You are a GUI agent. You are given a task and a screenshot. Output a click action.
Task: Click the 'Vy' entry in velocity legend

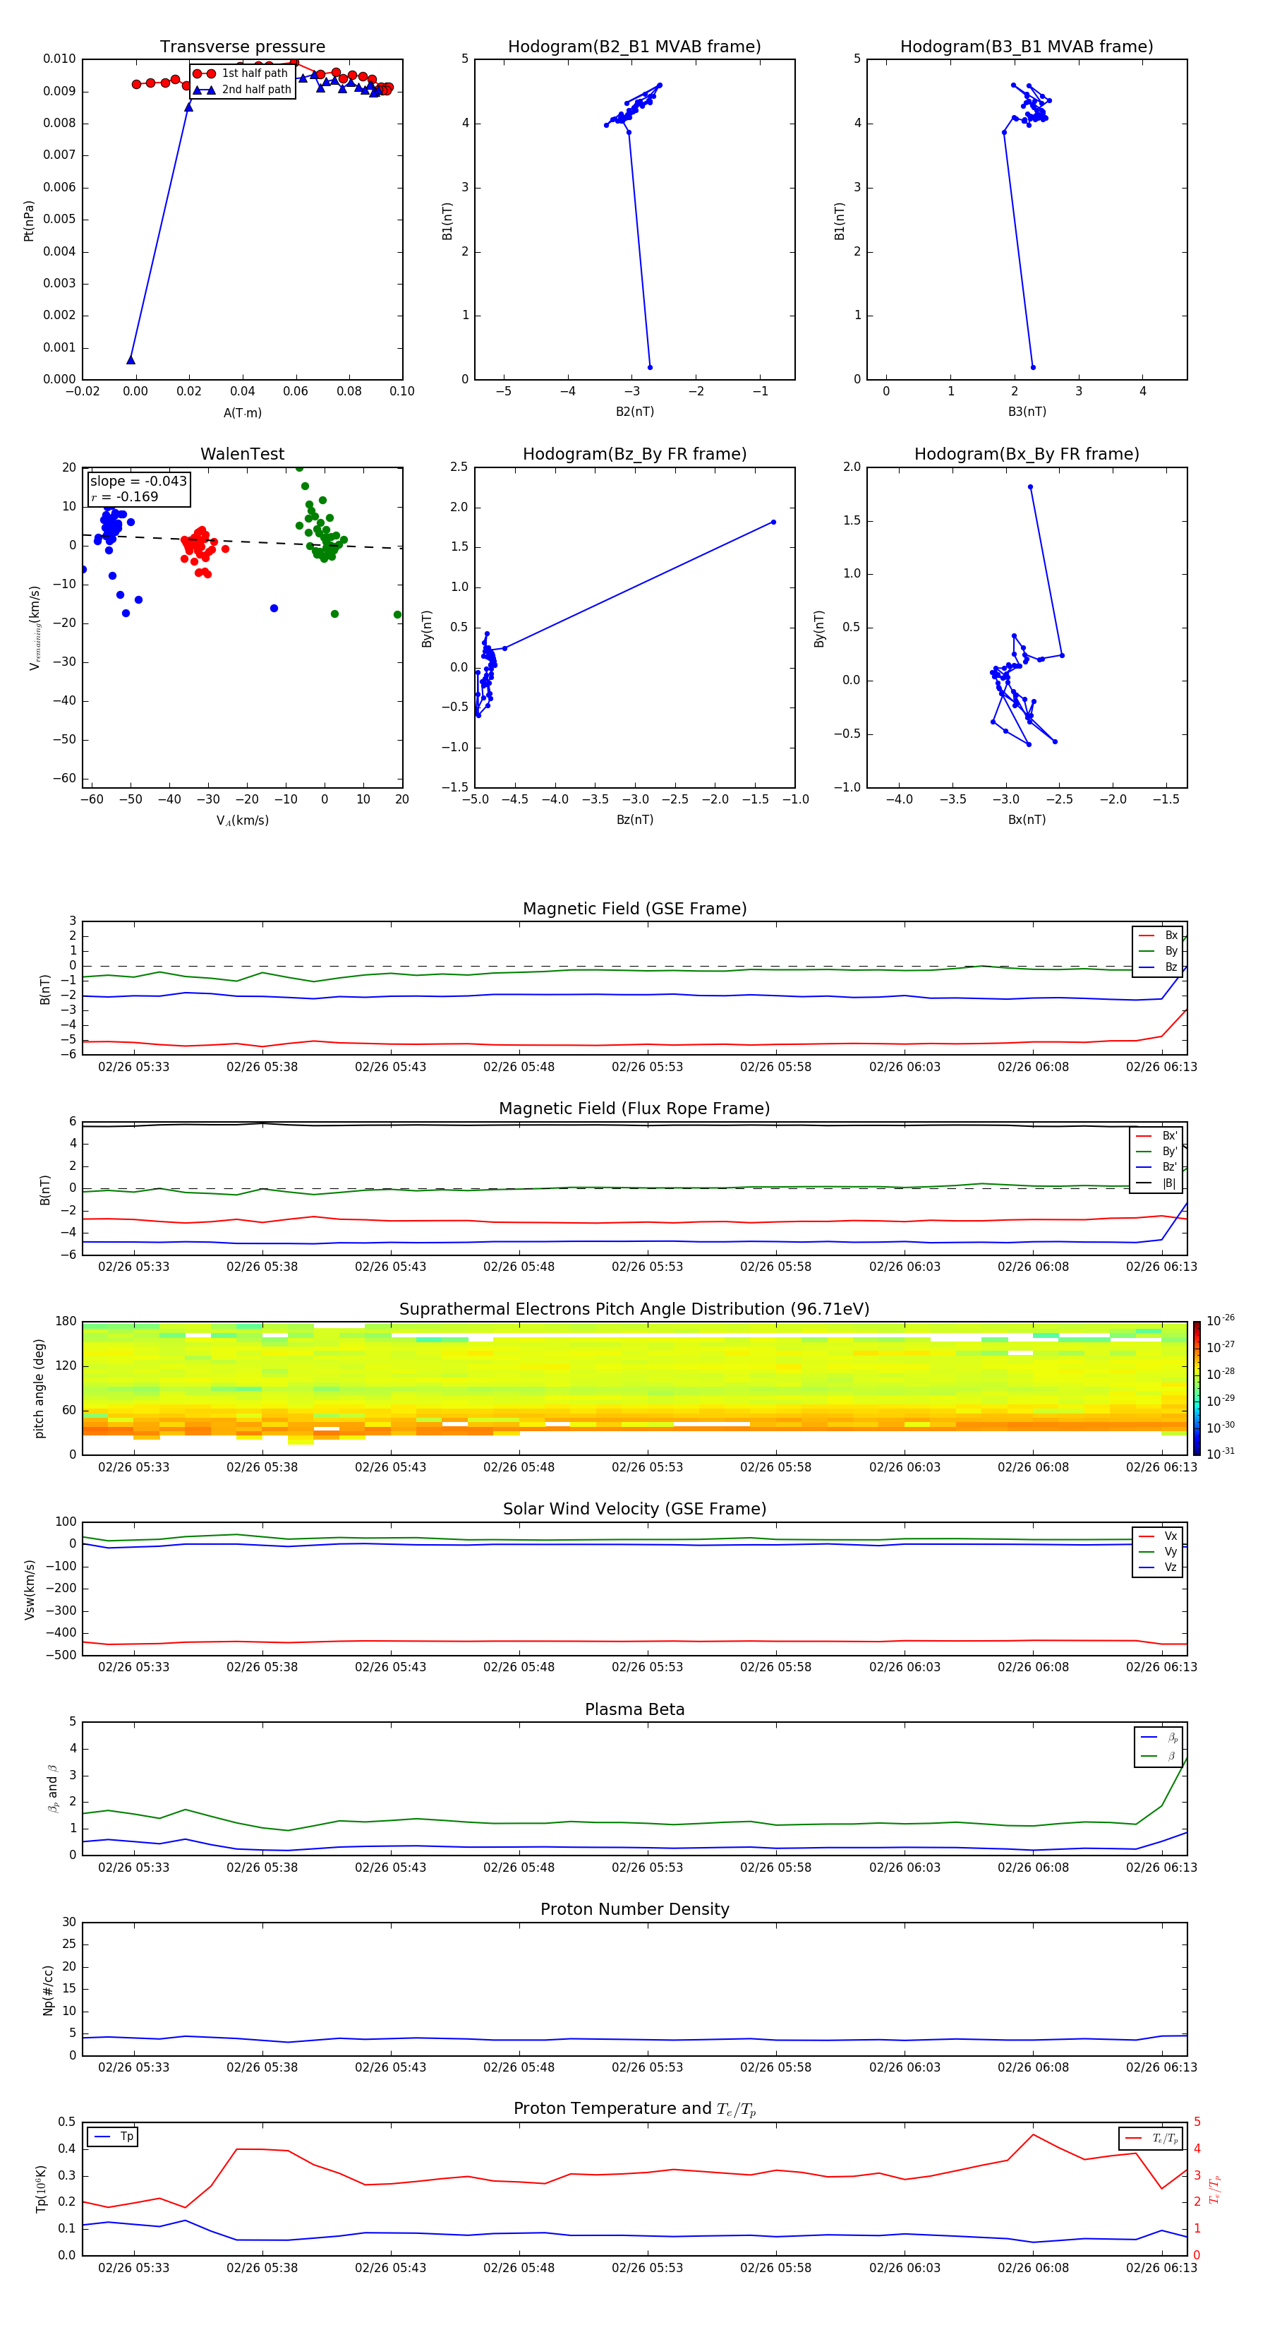coord(1159,1551)
